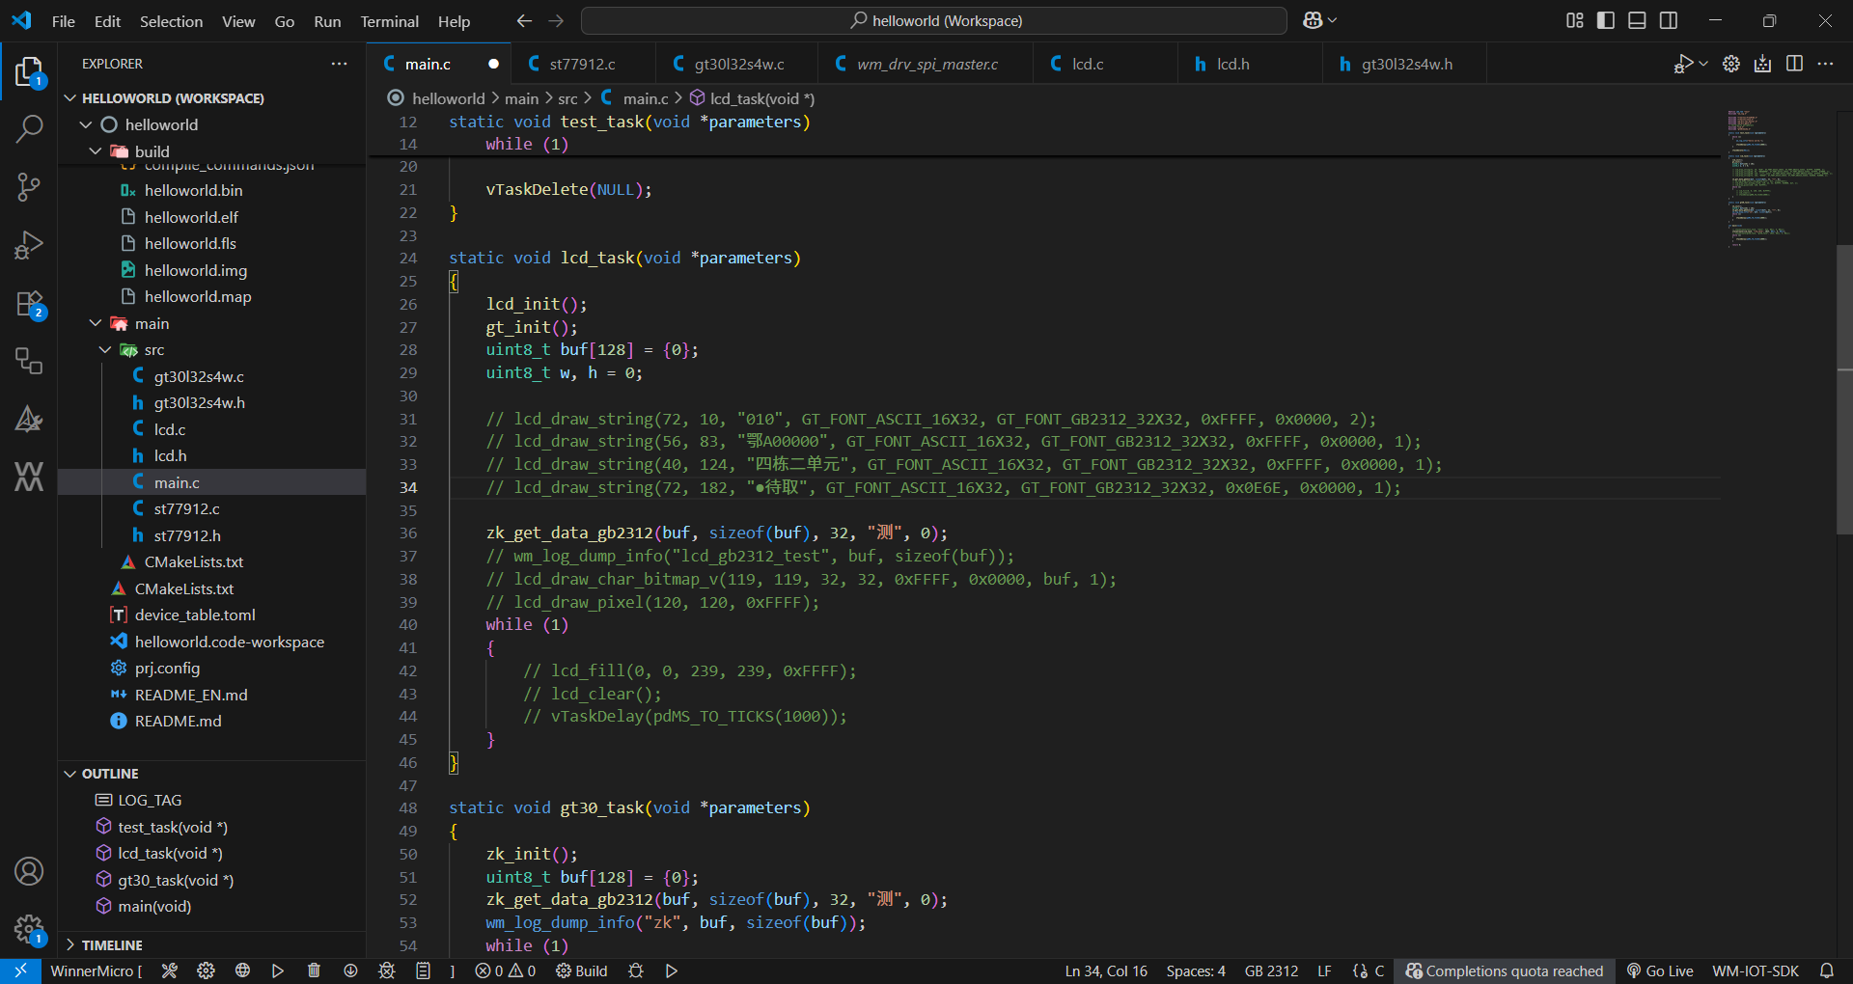Click the flash download icon in editor title

[1763, 64]
